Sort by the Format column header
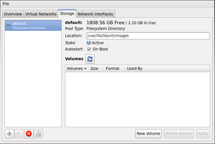 tap(112, 68)
